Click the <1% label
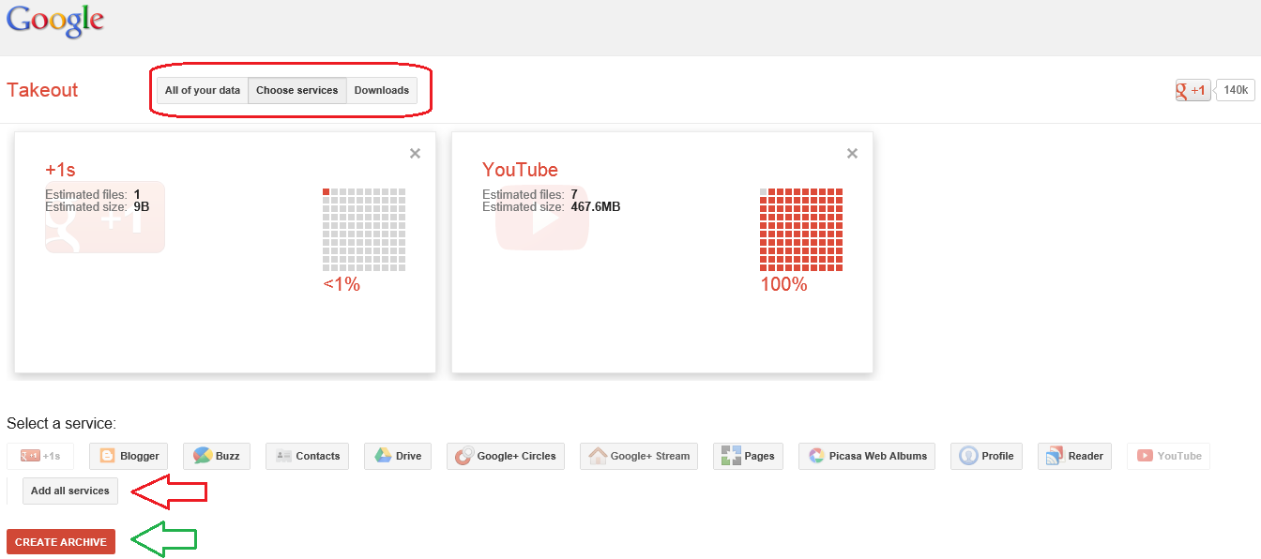1261x559 pixels. click(342, 284)
